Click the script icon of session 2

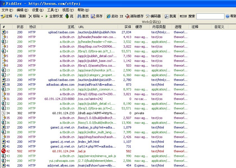point(3,41)
